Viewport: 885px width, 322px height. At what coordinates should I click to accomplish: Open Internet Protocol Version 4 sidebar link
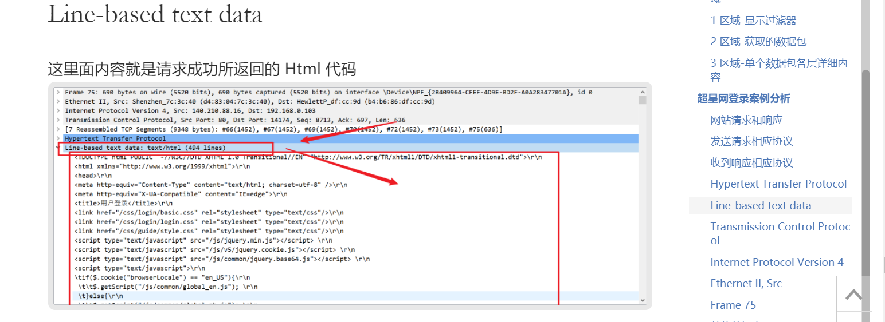777,263
